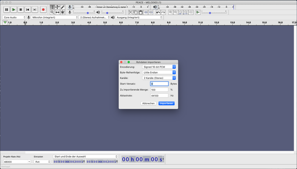The width and height of the screenshot is (297, 169).
Task: Select the Selection (I-beam) tool
Action: click(52, 7)
